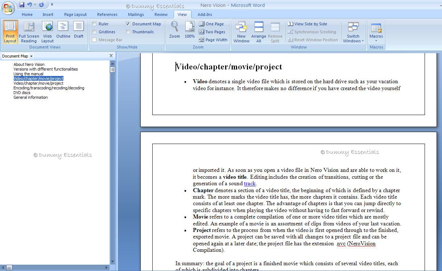Go to About Nero Vision heading
The image size is (442, 271).
[x=29, y=64]
